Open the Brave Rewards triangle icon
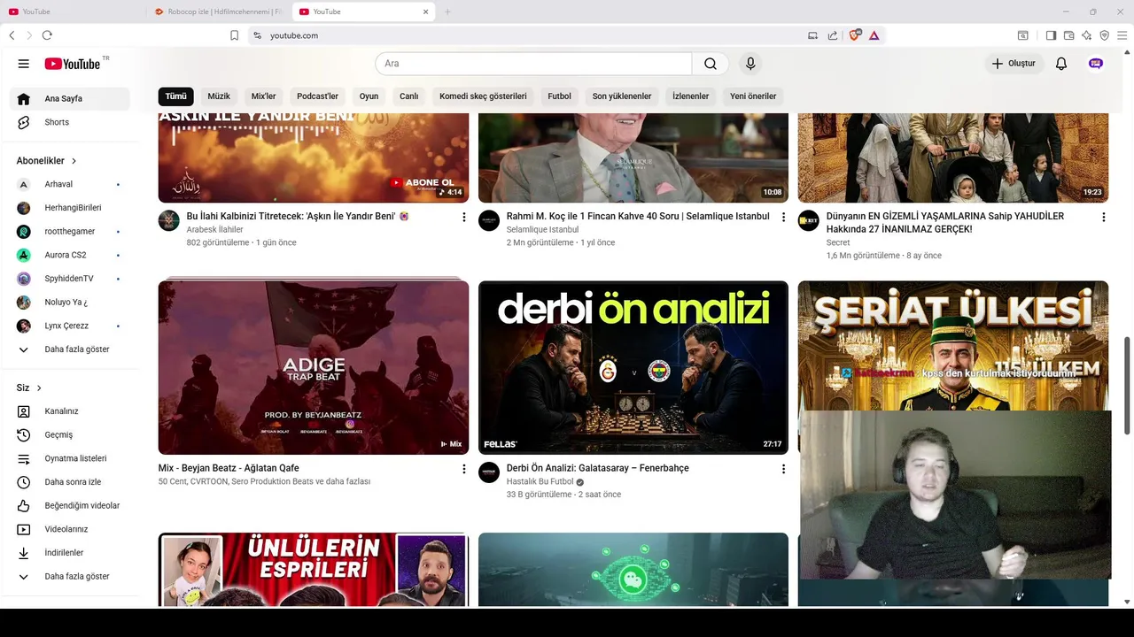The width and height of the screenshot is (1134, 637). point(874,35)
